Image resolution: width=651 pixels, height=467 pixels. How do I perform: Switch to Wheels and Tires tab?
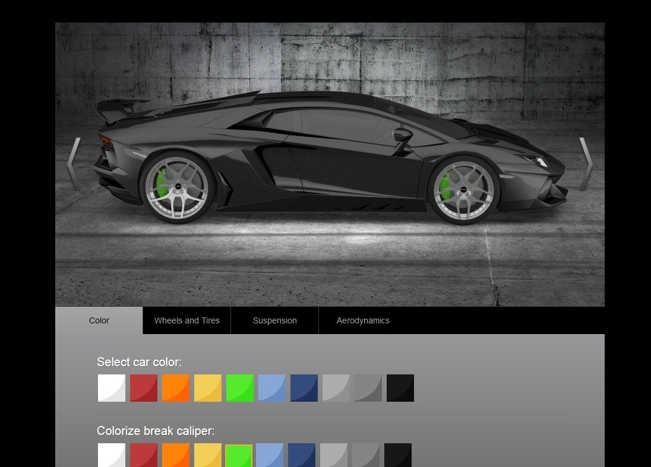pos(187,320)
